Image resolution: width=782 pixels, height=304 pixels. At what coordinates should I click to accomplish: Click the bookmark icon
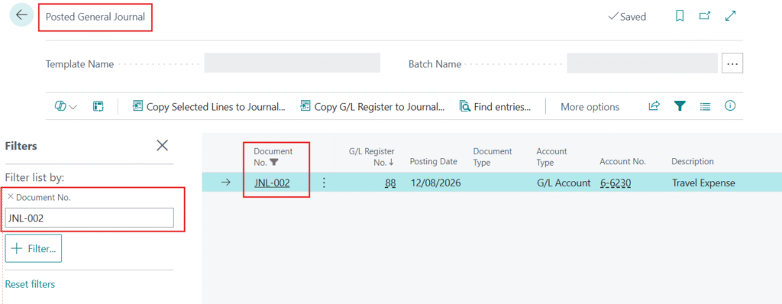tap(679, 17)
